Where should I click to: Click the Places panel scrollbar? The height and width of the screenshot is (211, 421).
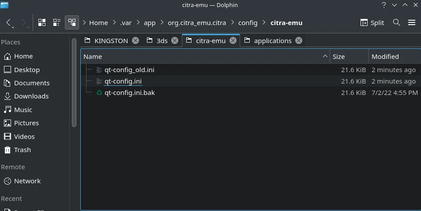pos(73,84)
